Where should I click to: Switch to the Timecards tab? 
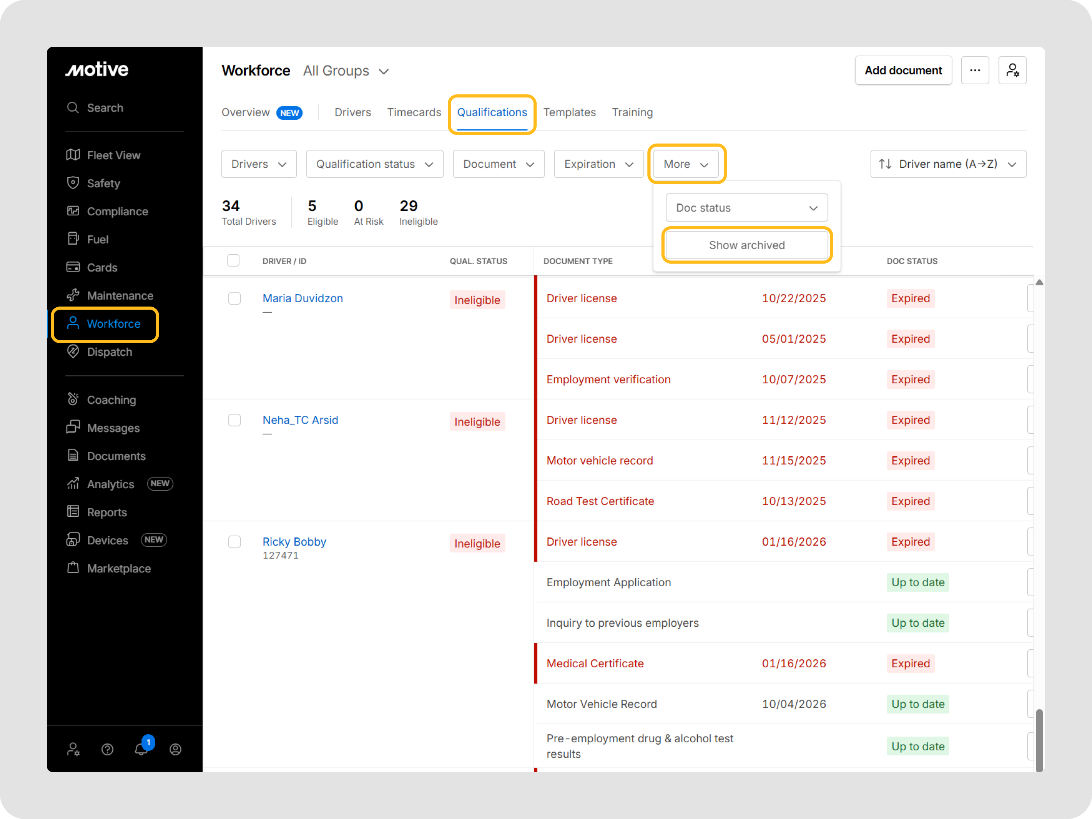414,113
